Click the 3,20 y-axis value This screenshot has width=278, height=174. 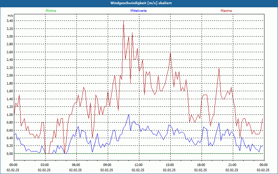tap(10, 29)
